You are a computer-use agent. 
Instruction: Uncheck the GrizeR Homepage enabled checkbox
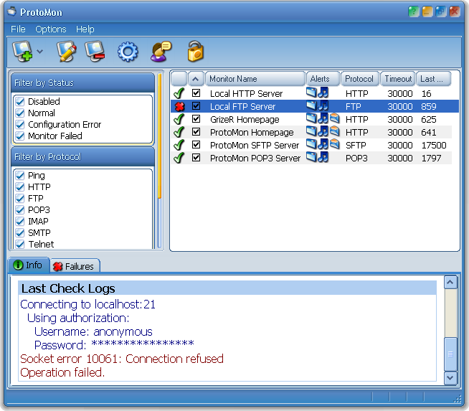[x=196, y=119]
